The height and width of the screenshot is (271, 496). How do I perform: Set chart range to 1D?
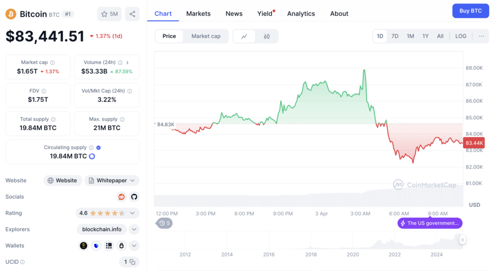click(x=380, y=36)
